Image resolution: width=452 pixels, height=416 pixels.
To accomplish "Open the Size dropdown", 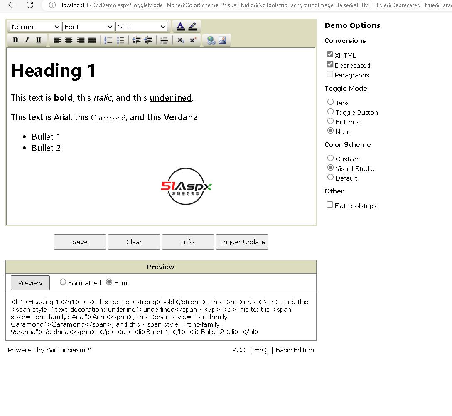I will [x=141, y=27].
